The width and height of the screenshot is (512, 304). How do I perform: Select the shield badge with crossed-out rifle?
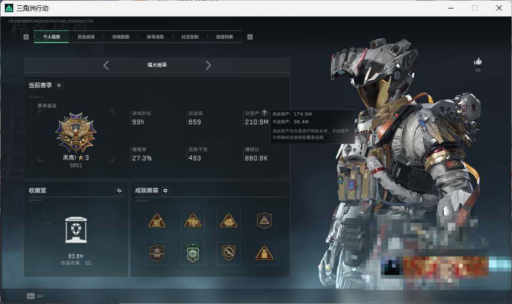click(x=228, y=253)
